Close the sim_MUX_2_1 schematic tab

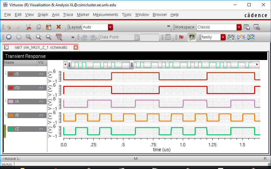coord(75,47)
